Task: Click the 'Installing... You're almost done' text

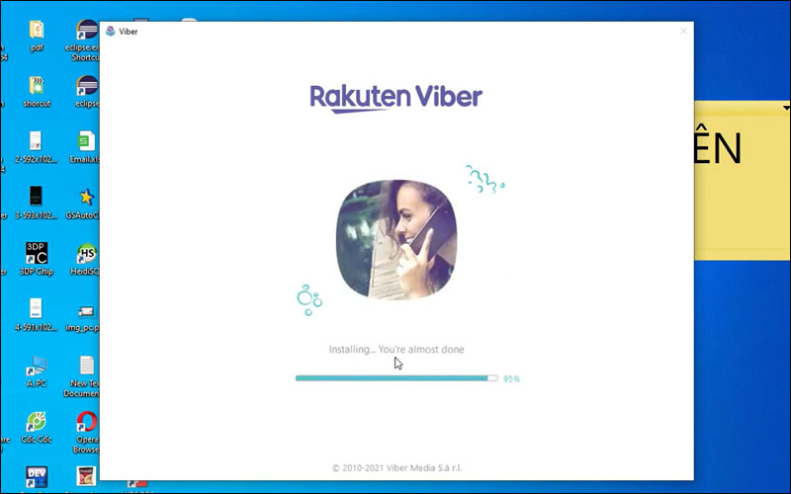Action: (396, 350)
